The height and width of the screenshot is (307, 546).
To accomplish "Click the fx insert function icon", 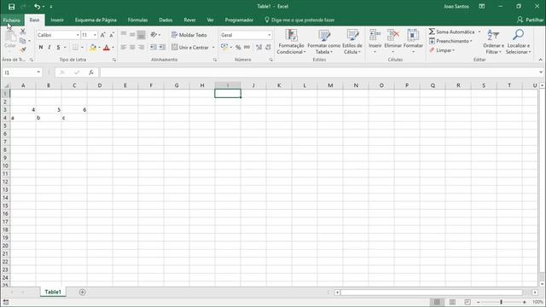I will click(91, 72).
